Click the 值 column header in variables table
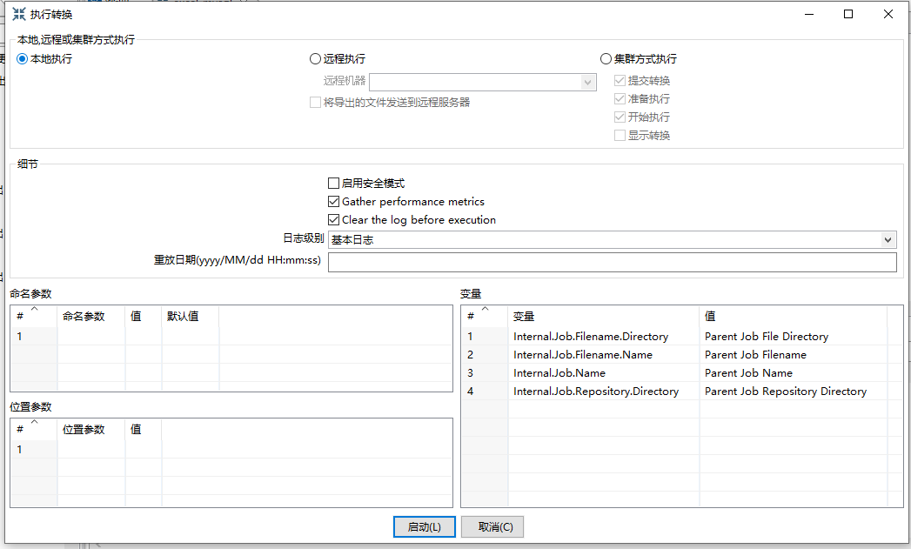Image resolution: width=911 pixels, height=549 pixels. pos(794,316)
